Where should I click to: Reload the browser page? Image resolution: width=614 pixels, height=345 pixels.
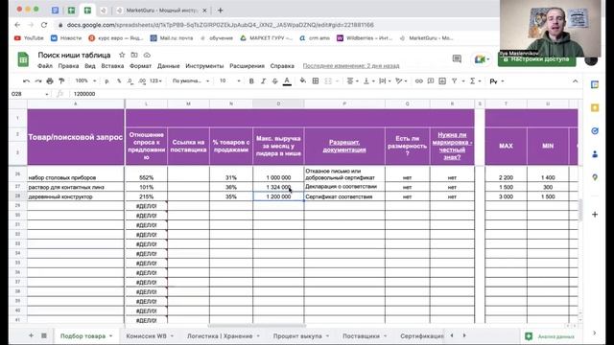coord(44,25)
